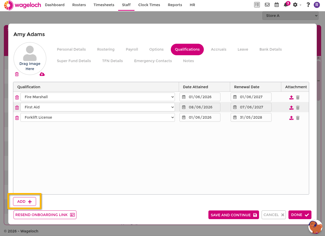Switch to Bank Details tab

271,49
